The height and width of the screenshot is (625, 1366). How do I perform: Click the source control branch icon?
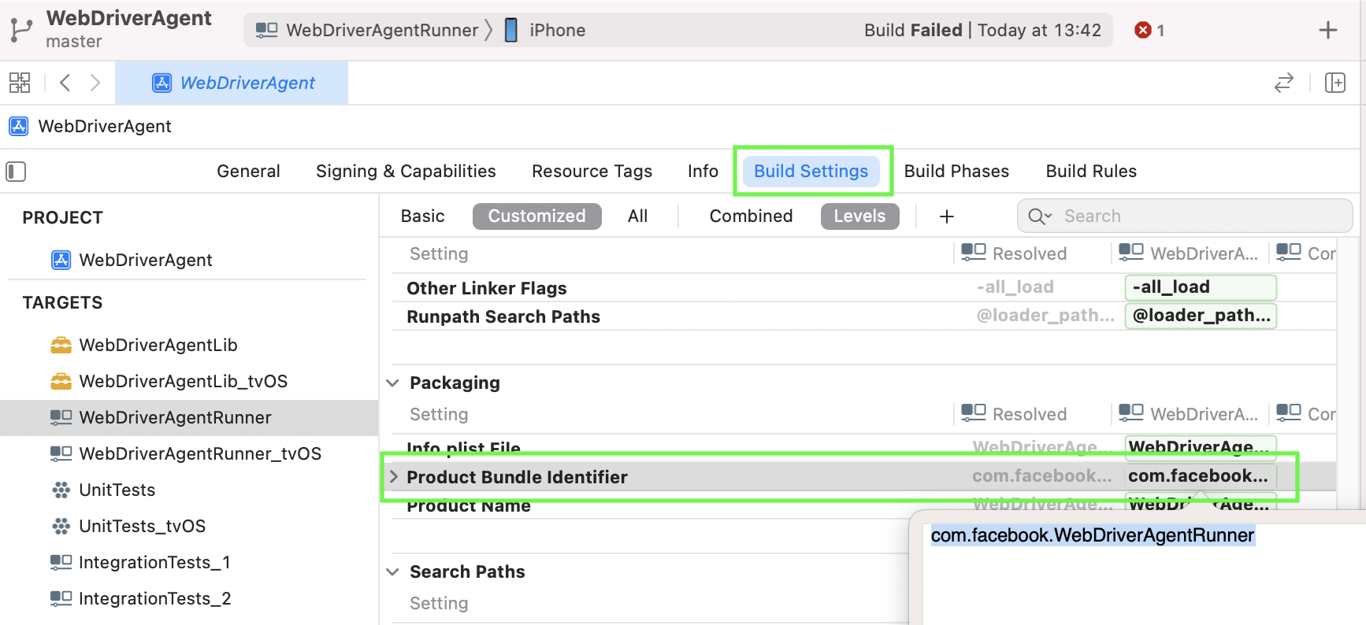21,30
